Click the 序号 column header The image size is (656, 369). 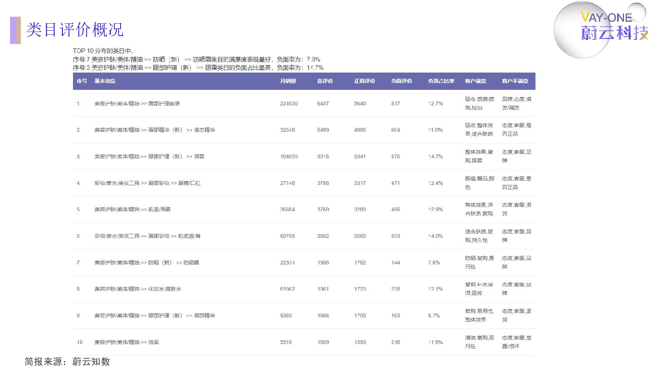(82, 81)
